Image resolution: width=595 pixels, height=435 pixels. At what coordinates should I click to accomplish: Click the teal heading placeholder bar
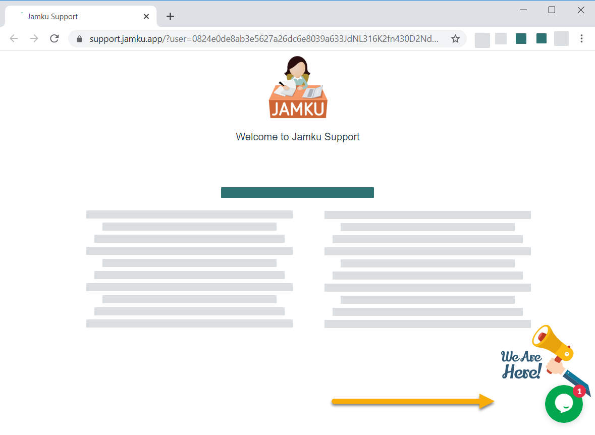click(x=297, y=192)
